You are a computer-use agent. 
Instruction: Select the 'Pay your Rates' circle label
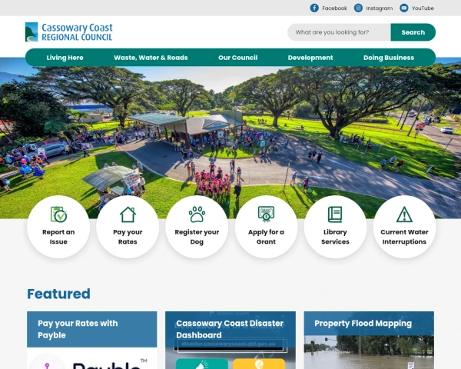[128, 237]
